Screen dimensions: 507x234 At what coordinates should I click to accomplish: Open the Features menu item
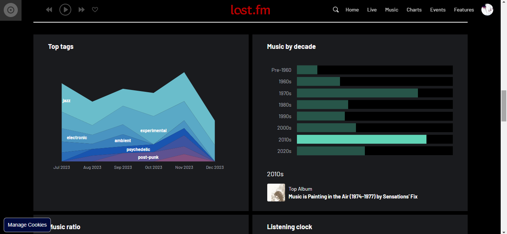pos(464,10)
